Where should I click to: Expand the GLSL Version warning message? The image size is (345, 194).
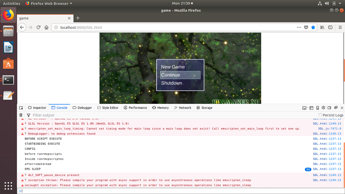[25, 123]
